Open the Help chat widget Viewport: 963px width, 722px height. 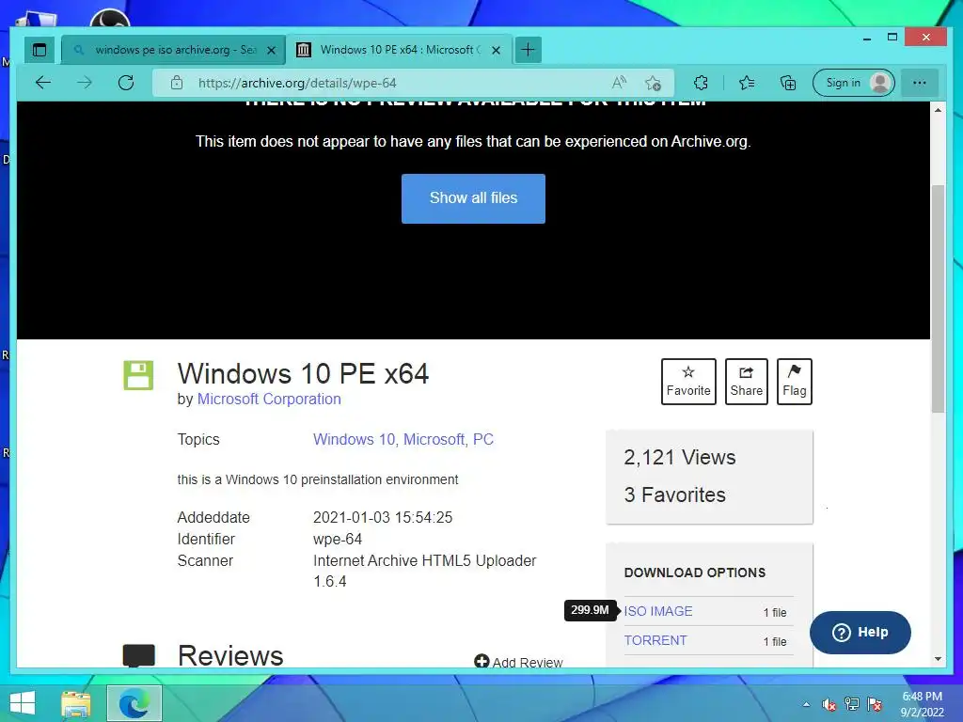tap(860, 633)
